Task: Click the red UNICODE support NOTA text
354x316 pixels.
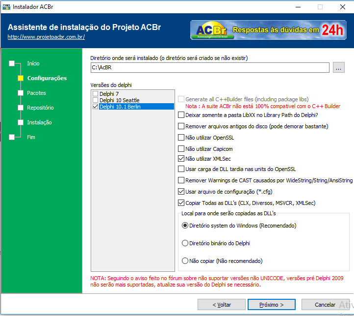Action: (217, 282)
